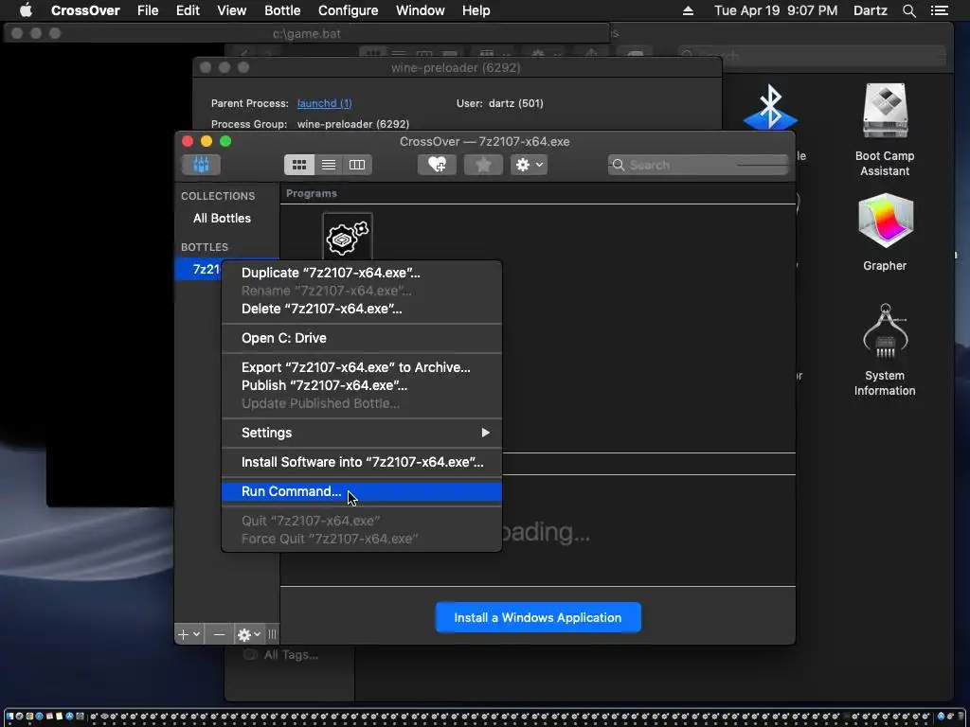Open the Notification Center icon

point(940,10)
